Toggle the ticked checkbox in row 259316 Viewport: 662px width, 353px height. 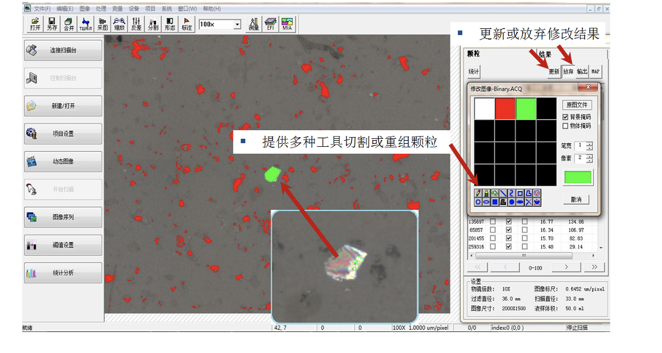pyautogui.click(x=509, y=247)
